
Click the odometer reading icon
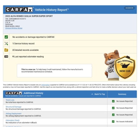click(6, 57)
